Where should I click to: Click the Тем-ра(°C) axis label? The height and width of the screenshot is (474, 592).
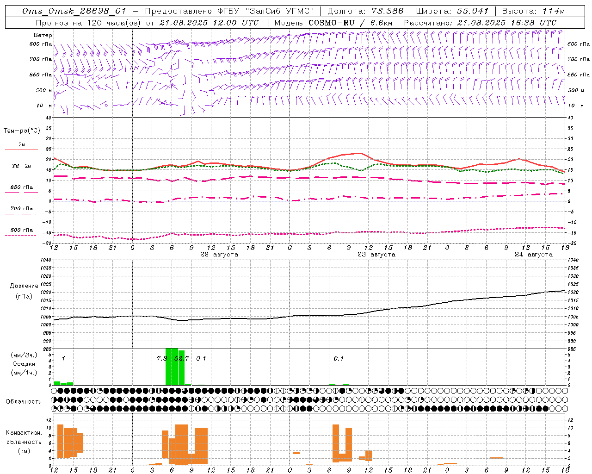tap(22, 131)
